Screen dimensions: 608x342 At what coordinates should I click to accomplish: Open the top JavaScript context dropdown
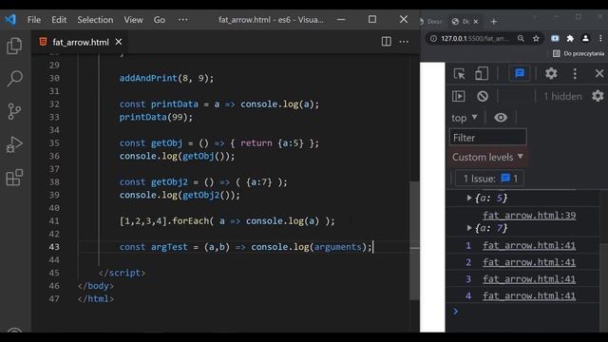(465, 118)
